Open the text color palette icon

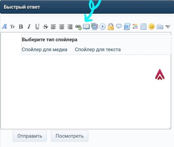point(135,26)
